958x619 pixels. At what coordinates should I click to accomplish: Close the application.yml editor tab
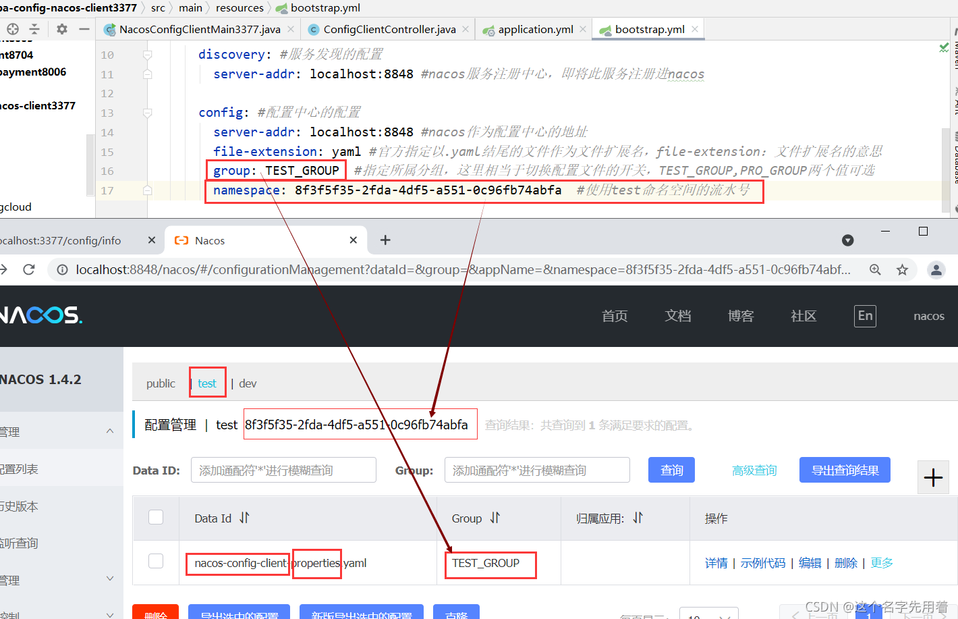(583, 29)
